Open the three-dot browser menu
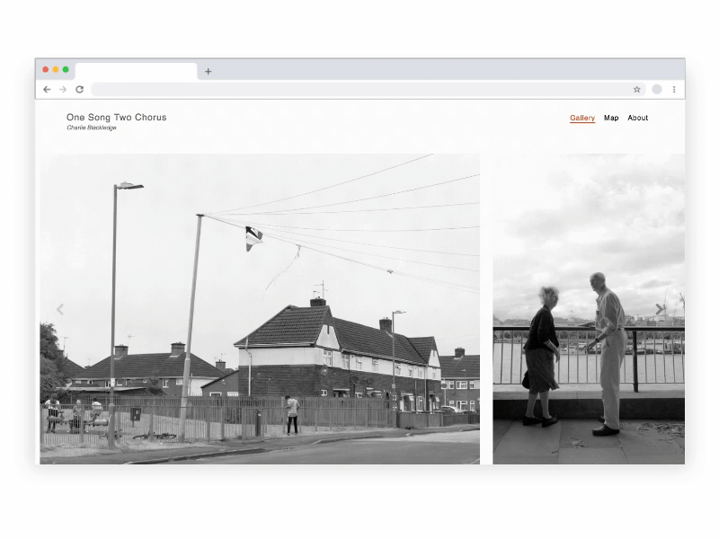719x539 pixels. tap(674, 90)
